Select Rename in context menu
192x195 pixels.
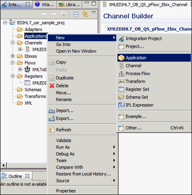click(82, 99)
